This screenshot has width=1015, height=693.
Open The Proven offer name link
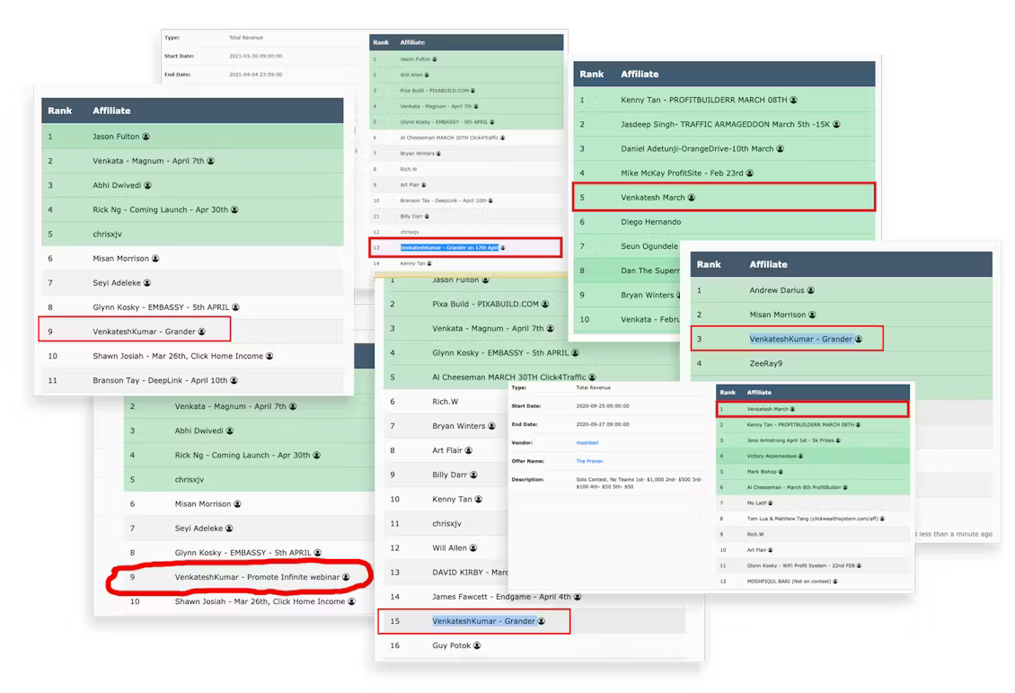coord(589,461)
